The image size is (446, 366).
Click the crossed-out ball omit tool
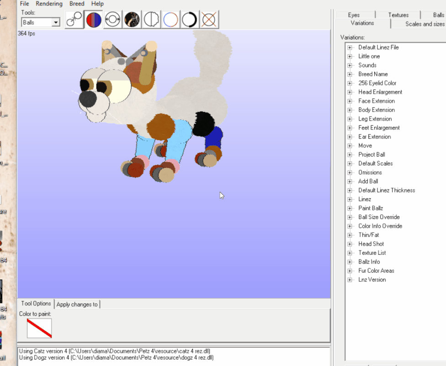click(209, 20)
